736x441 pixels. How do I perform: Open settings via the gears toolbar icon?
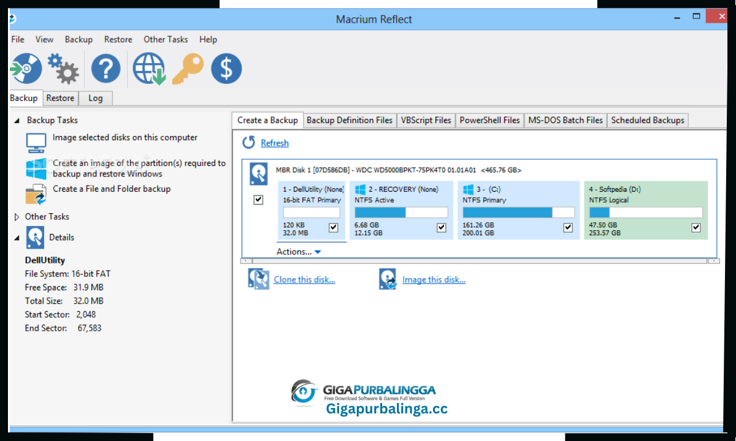coord(63,68)
